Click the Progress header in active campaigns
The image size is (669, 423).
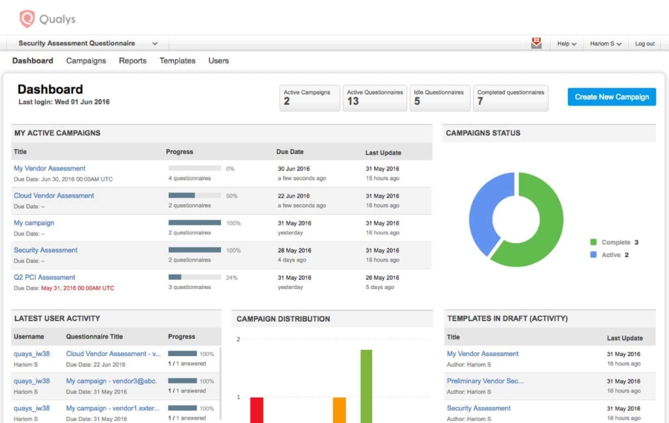click(x=179, y=151)
